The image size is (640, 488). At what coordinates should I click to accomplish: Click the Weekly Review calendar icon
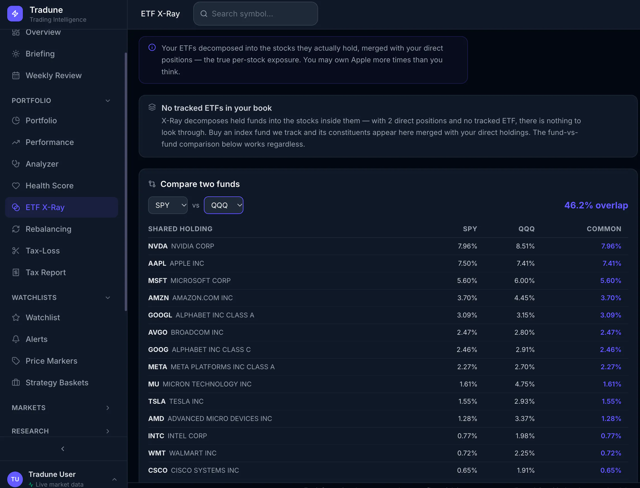tap(16, 75)
